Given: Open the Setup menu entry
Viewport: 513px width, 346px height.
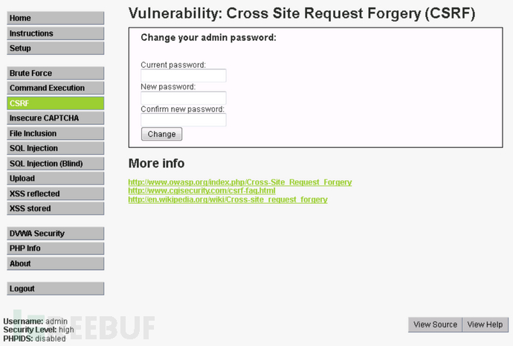Looking at the screenshot, I should [x=55, y=48].
